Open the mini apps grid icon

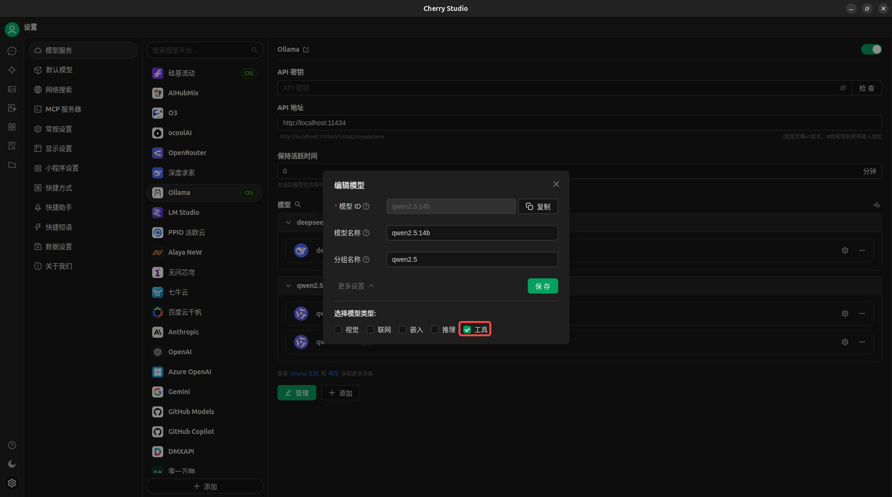[12, 127]
